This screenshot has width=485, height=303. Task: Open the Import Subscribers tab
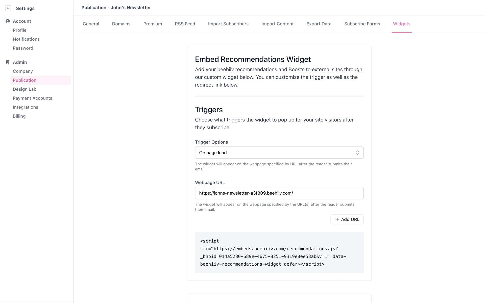pos(228,24)
